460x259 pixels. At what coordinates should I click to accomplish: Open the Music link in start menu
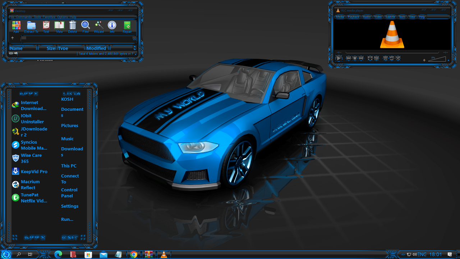[x=67, y=138]
